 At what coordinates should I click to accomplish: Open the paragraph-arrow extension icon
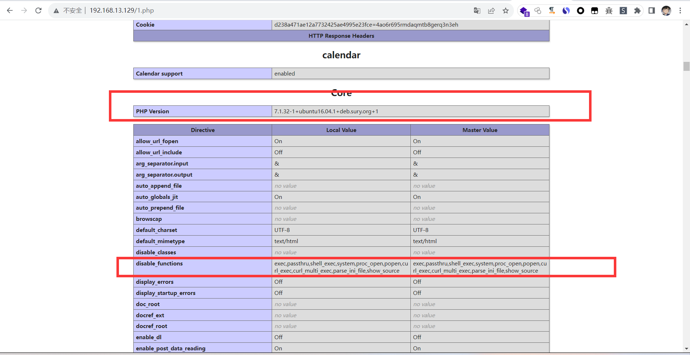(552, 11)
